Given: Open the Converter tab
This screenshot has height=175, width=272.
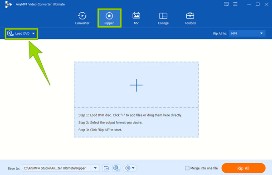Looking at the screenshot, I should tap(82, 18).
